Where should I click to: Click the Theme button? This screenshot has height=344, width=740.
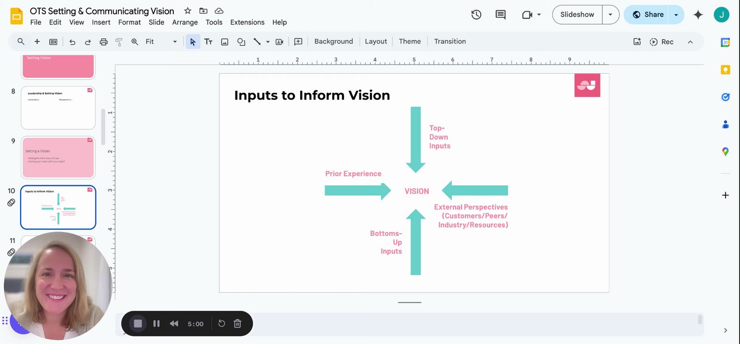[410, 42]
